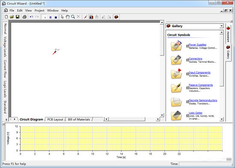The width and height of the screenshot is (235, 168).
Task: Open the Power Supplies link
Action: [197, 45]
